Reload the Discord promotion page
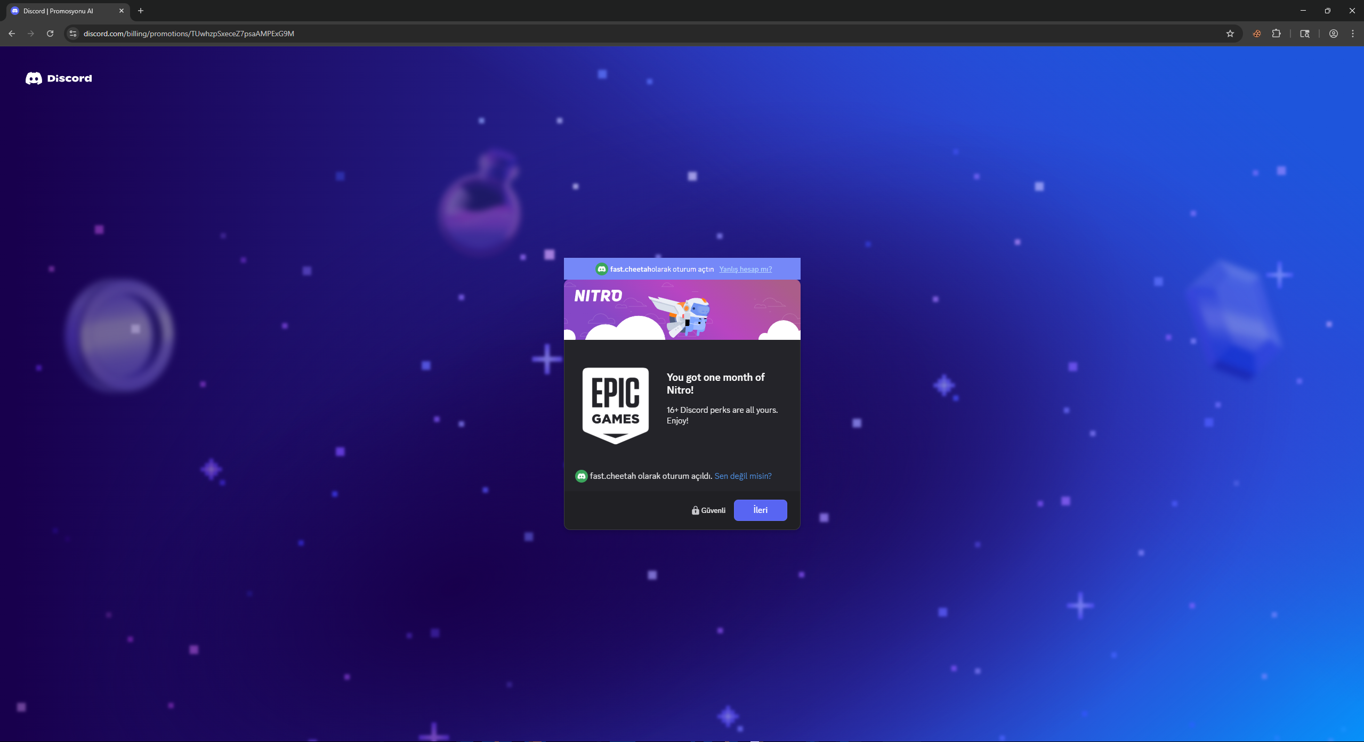This screenshot has height=742, width=1364. coord(50,34)
